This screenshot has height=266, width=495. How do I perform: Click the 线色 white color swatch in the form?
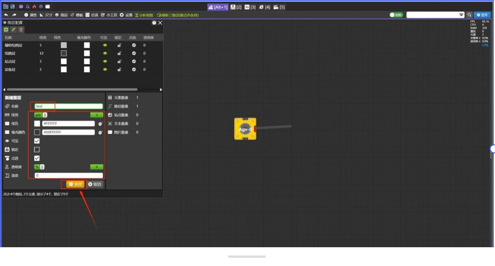37,124
